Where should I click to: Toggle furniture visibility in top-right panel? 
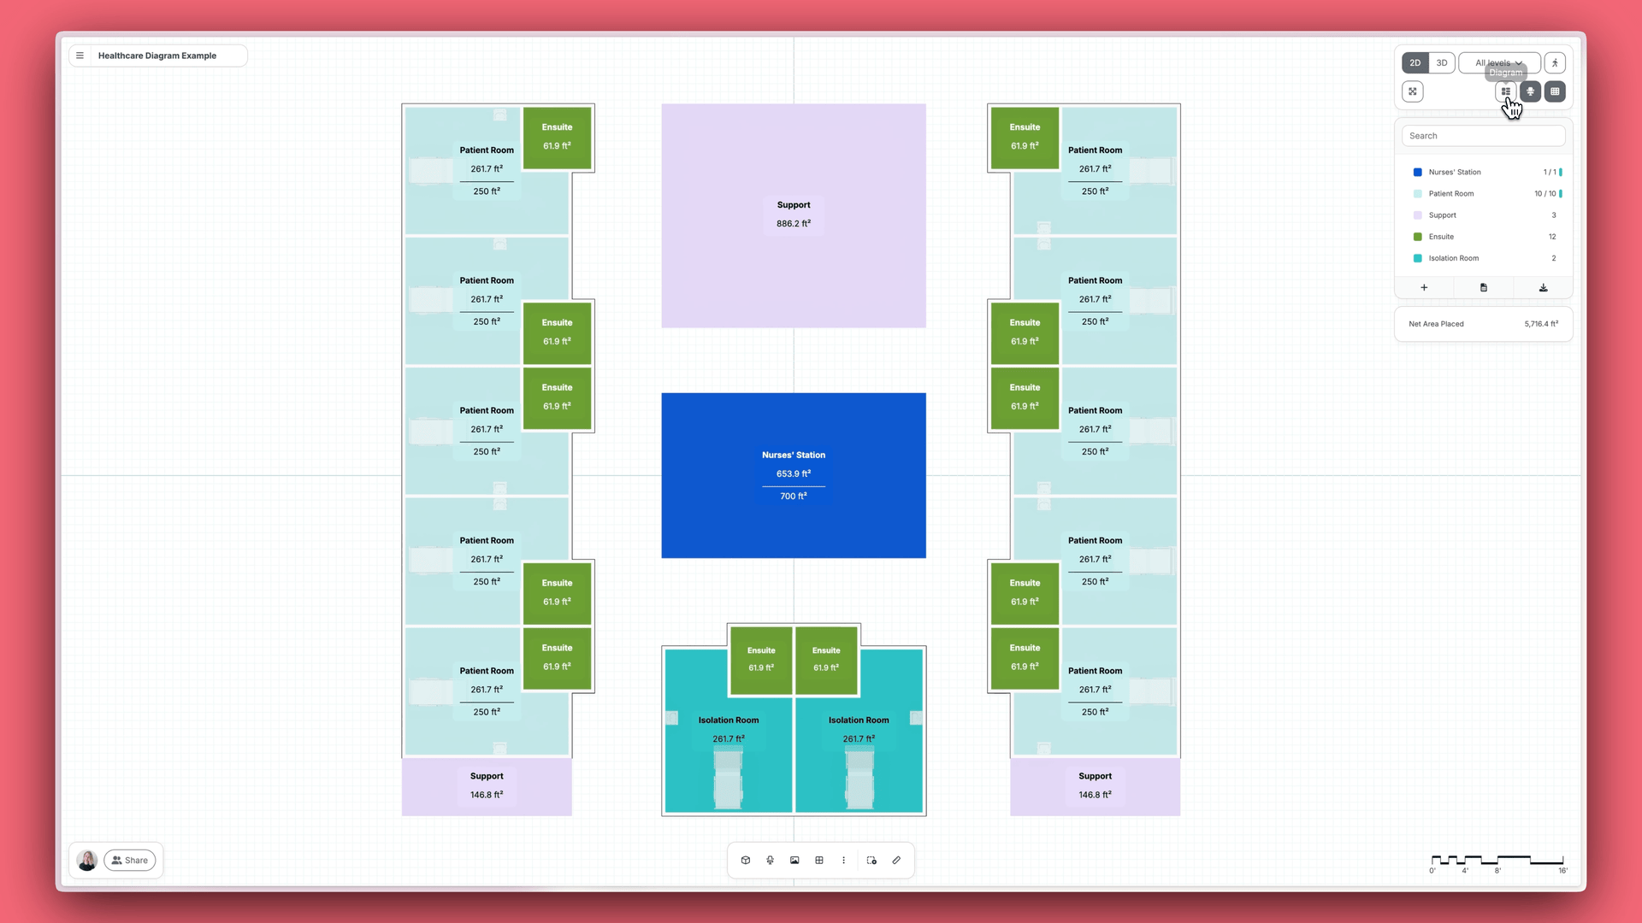[1530, 91]
